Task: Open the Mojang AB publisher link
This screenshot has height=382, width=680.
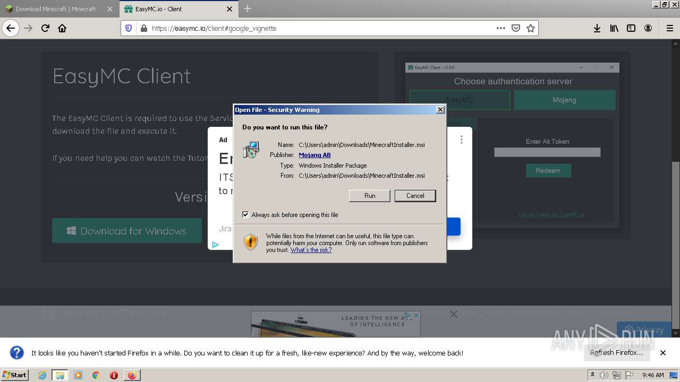Action: [x=314, y=155]
